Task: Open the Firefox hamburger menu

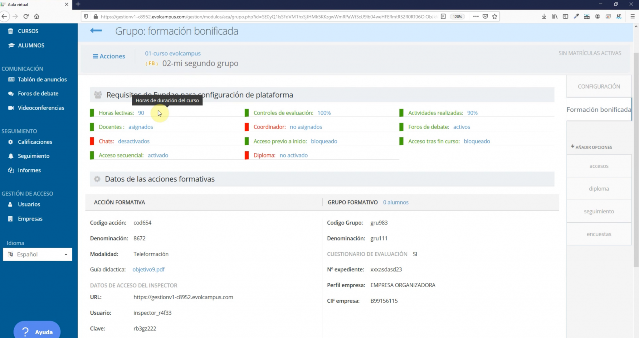Action: (x=633, y=16)
